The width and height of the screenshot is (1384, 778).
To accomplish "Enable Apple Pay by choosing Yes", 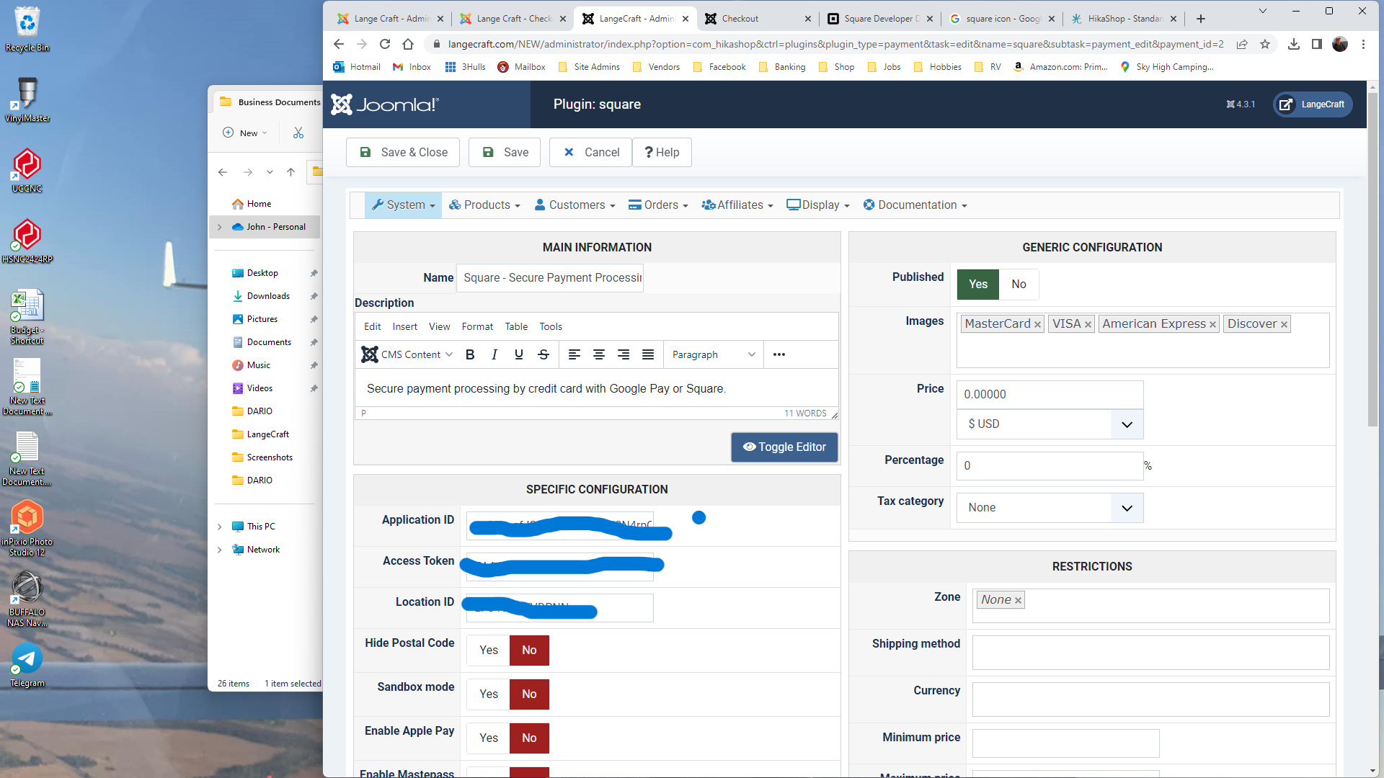I will (489, 738).
